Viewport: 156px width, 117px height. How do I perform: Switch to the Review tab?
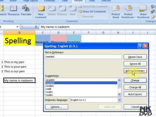[x=78, y=1]
